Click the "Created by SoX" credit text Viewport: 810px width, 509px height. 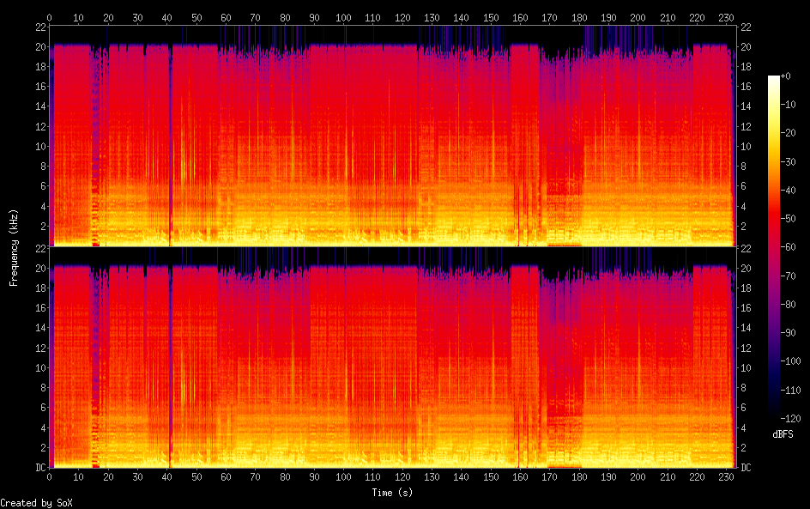34,503
